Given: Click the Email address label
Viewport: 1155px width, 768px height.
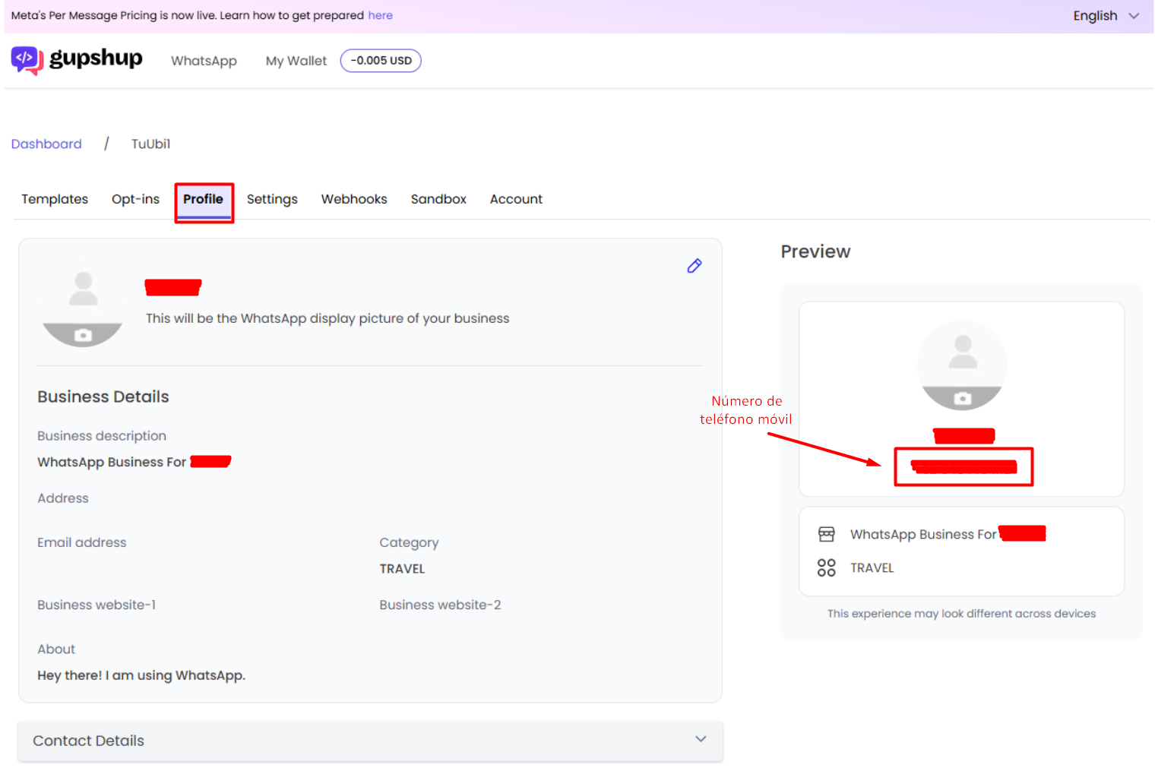Looking at the screenshot, I should [x=82, y=542].
